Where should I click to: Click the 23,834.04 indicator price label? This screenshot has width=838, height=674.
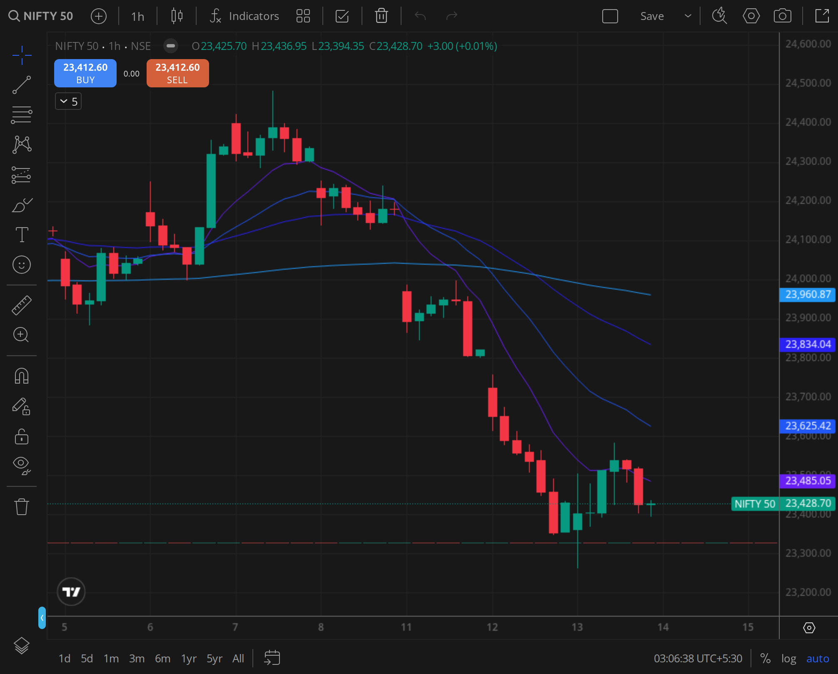(808, 344)
